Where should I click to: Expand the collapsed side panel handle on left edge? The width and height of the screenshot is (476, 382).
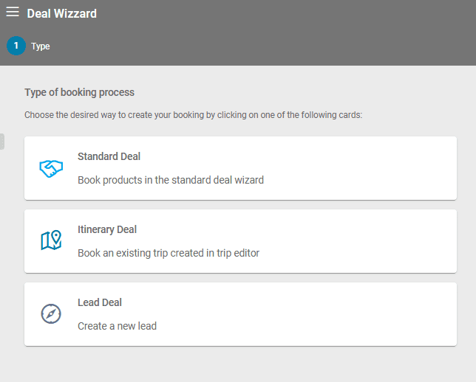(x=2, y=141)
